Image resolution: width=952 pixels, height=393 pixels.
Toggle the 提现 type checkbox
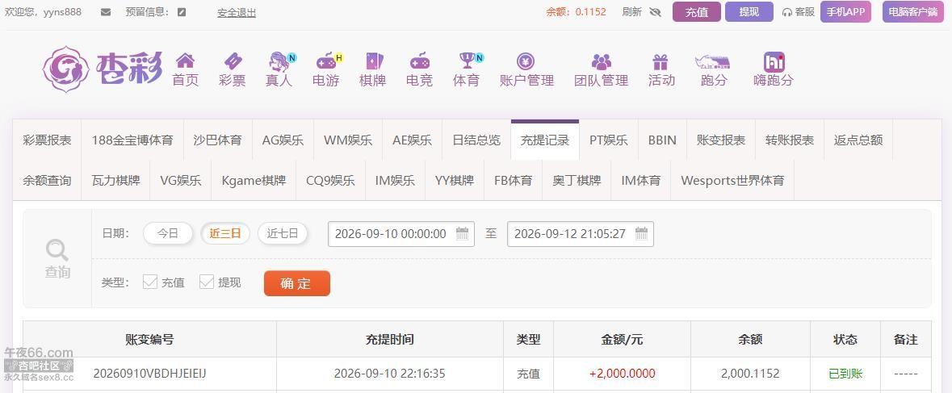(207, 282)
